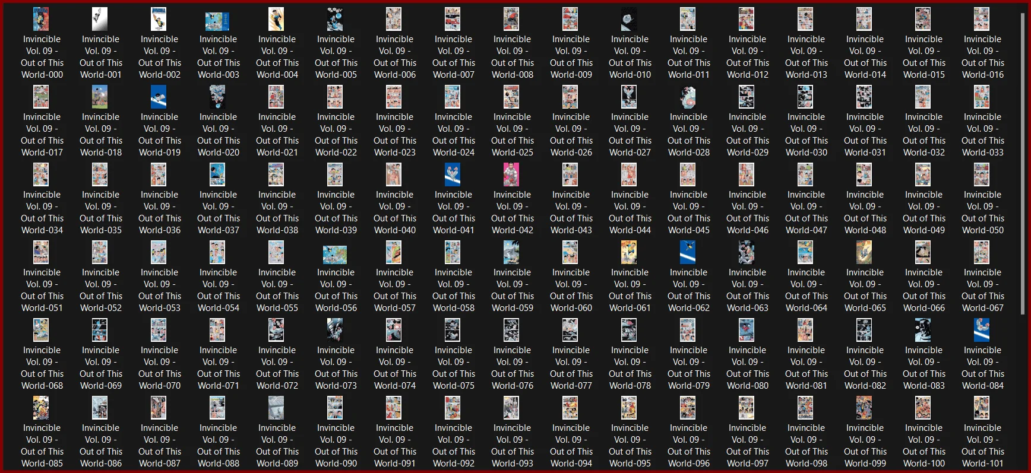Select file name ending in World-032
The image size is (1031, 473).
pos(924,135)
